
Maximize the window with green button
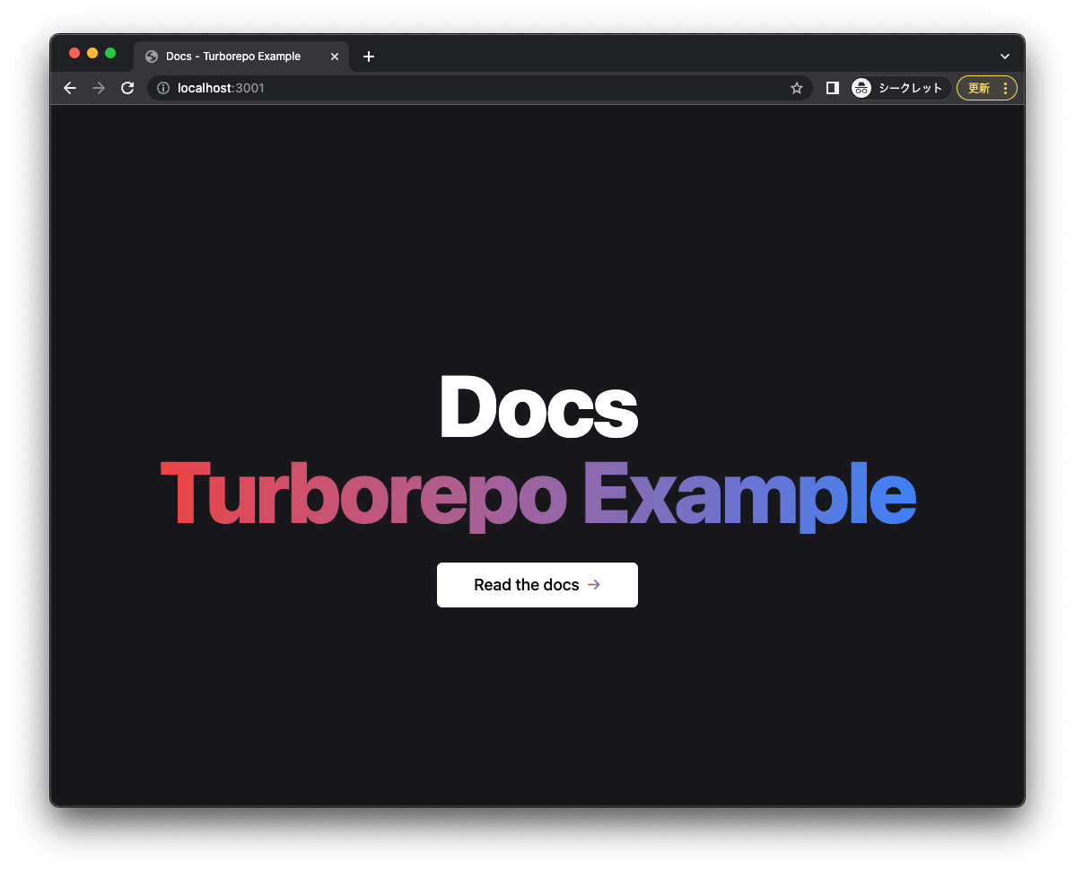[110, 54]
